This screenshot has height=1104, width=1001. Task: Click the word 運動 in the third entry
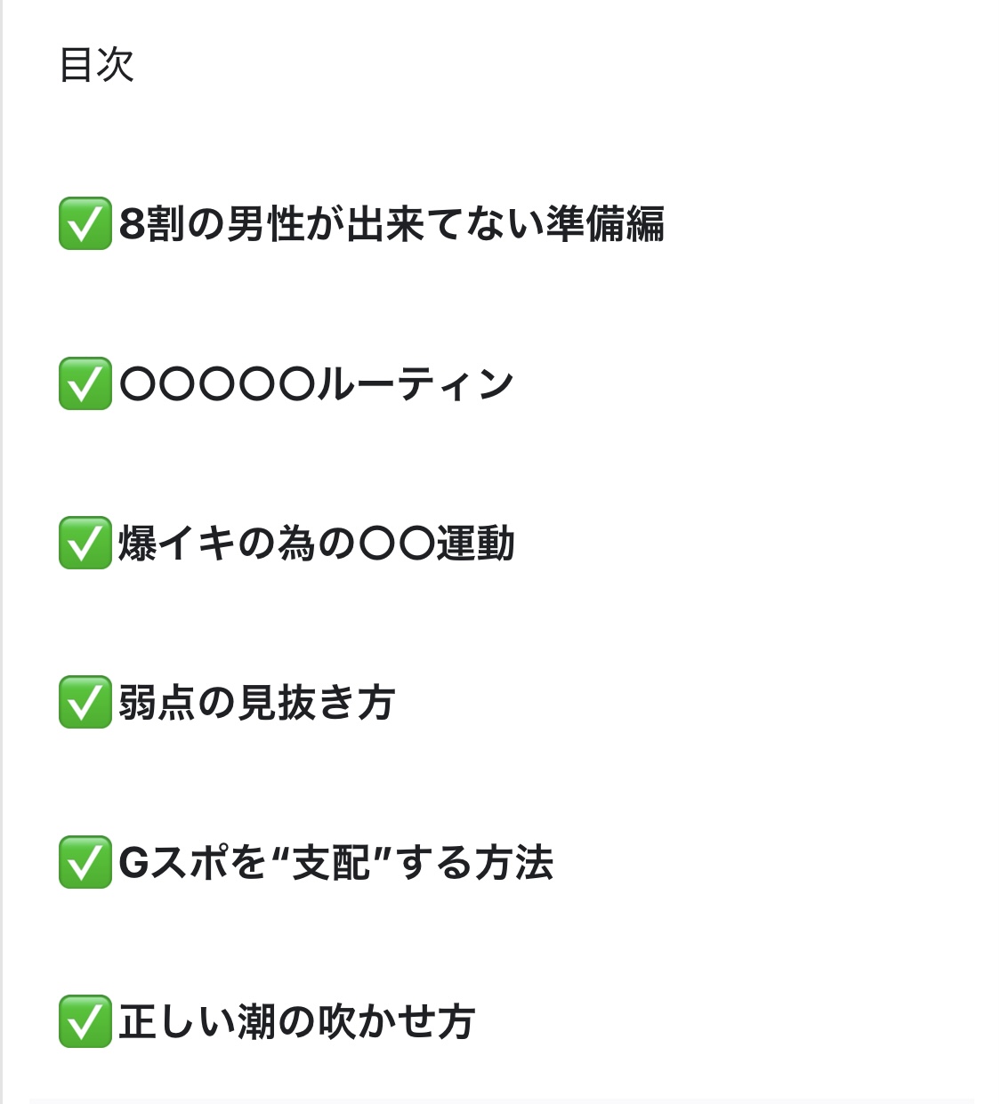pos(475,543)
